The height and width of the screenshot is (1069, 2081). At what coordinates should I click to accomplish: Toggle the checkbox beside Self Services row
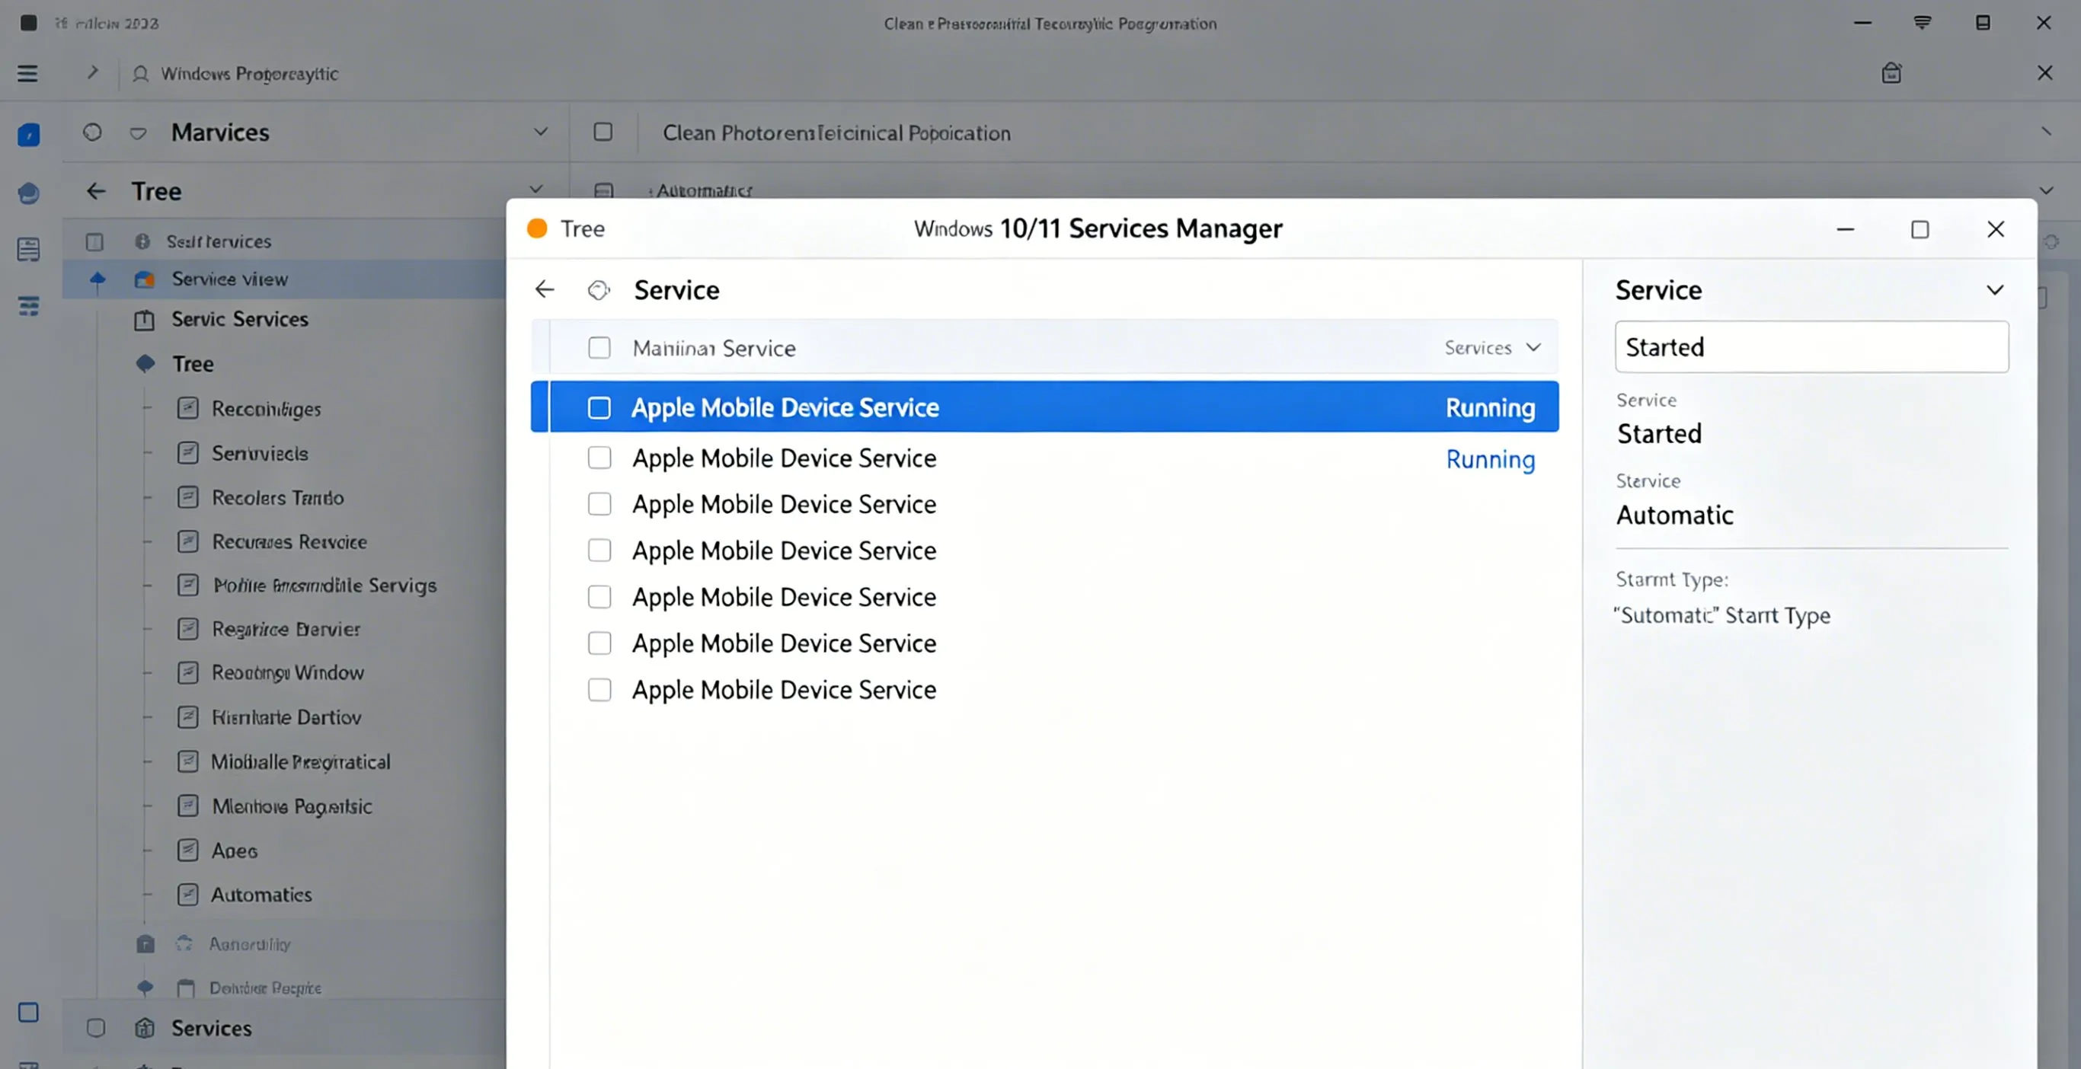click(x=94, y=241)
